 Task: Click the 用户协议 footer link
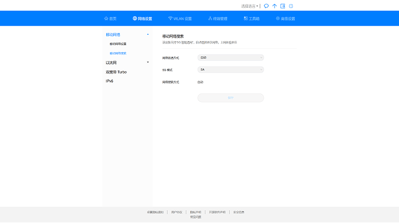[x=176, y=212]
